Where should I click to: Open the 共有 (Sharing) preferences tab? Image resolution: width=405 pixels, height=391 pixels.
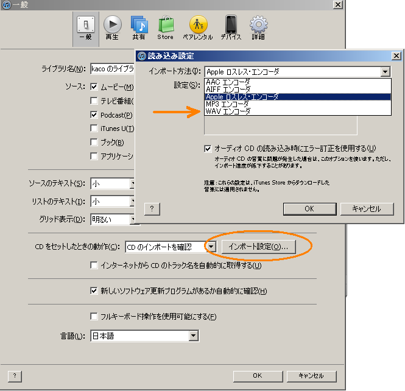[139, 28]
